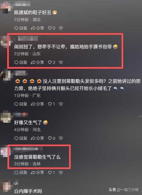142x195 pixels.
Task: Share the comment from 广东
Action: pos(38,104)
